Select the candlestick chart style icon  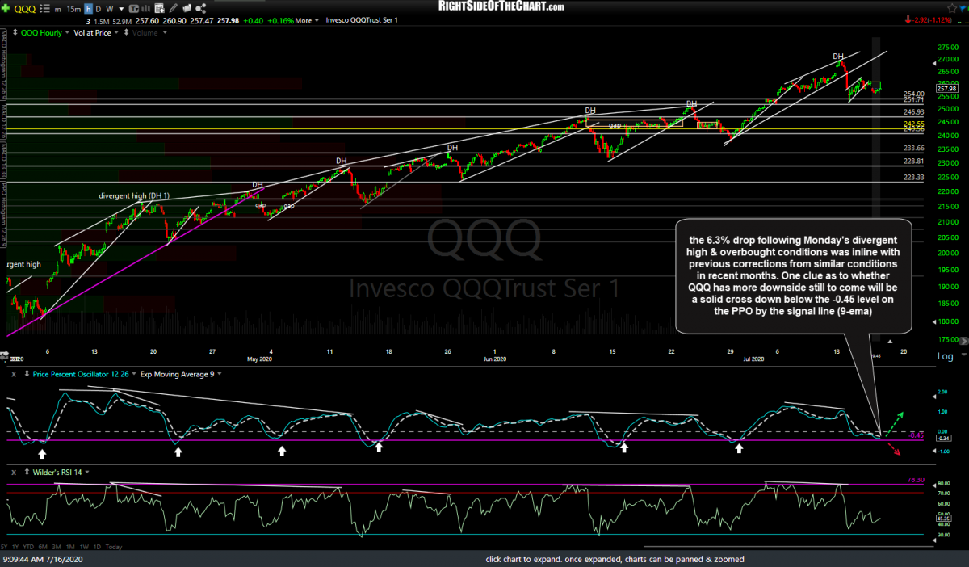tap(133, 7)
